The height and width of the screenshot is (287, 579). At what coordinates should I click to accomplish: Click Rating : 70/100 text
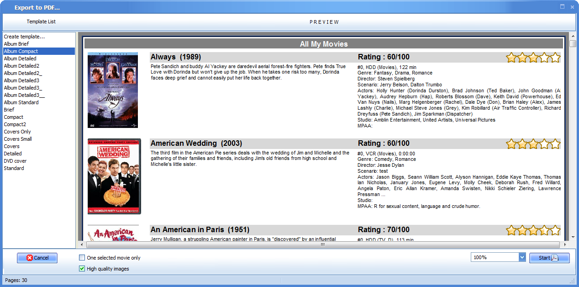[384, 230]
